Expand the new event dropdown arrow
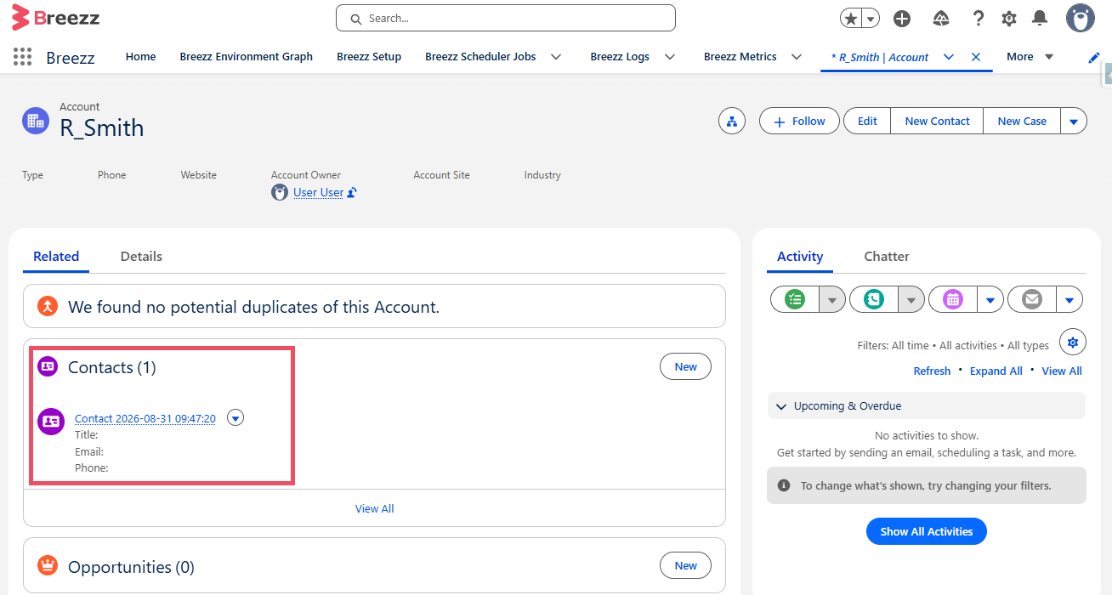 click(x=990, y=299)
